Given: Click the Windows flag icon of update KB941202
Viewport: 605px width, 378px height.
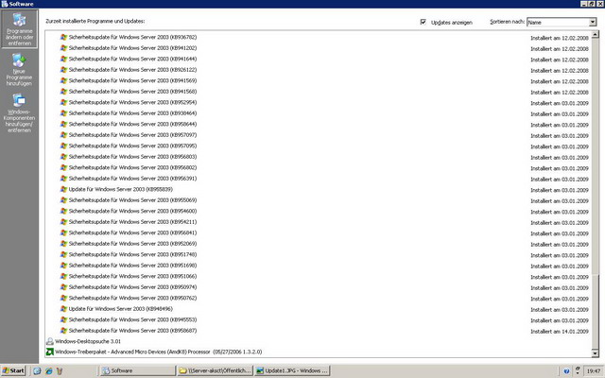Looking at the screenshot, I should point(63,48).
